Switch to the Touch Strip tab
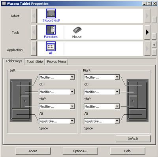 pyautogui.click(x=35, y=62)
